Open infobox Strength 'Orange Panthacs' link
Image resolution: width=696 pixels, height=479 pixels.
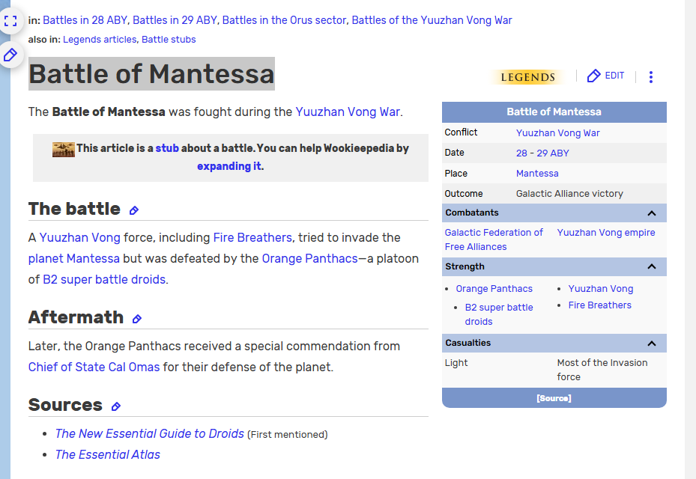494,289
